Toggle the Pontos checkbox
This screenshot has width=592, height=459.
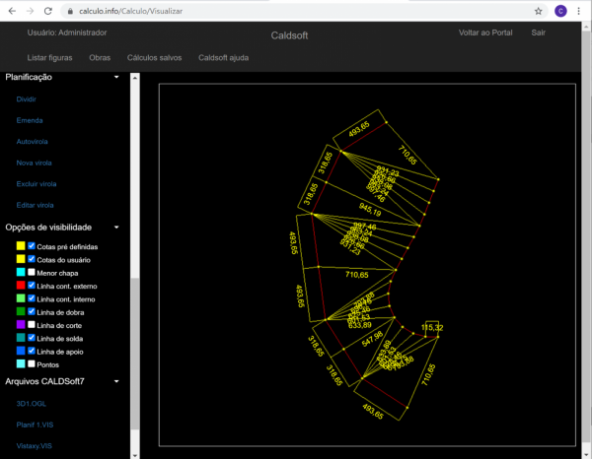coord(32,363)
